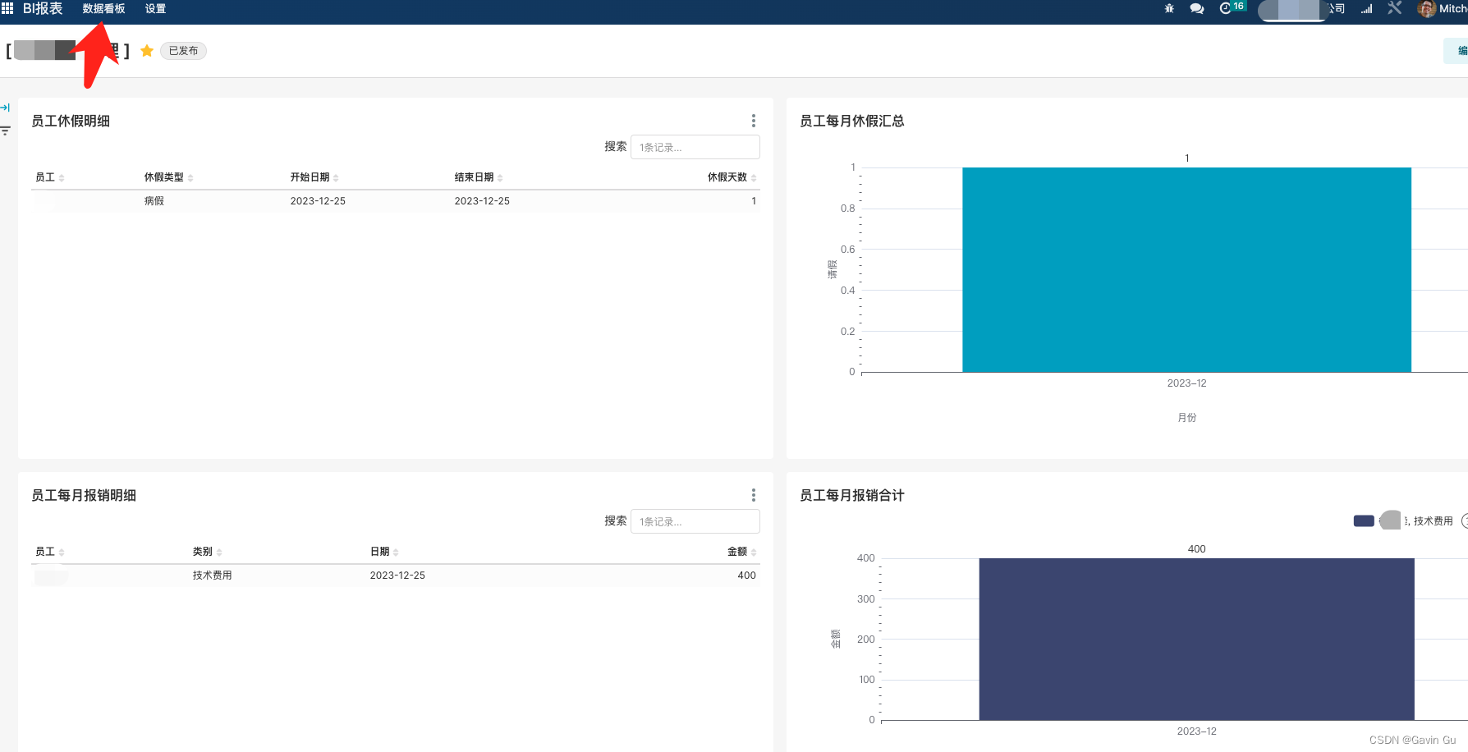The height and width of the screenshot is (752, 1468).
Task: Open the debug bug icon menu
Action: coord(1169,8)
